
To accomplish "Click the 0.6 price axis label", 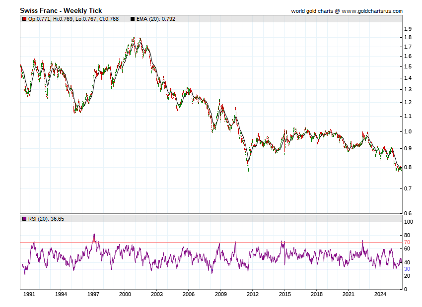I will 408,213.
